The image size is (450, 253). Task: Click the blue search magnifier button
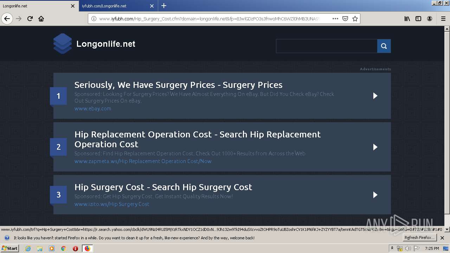click(x=384, y=46)
